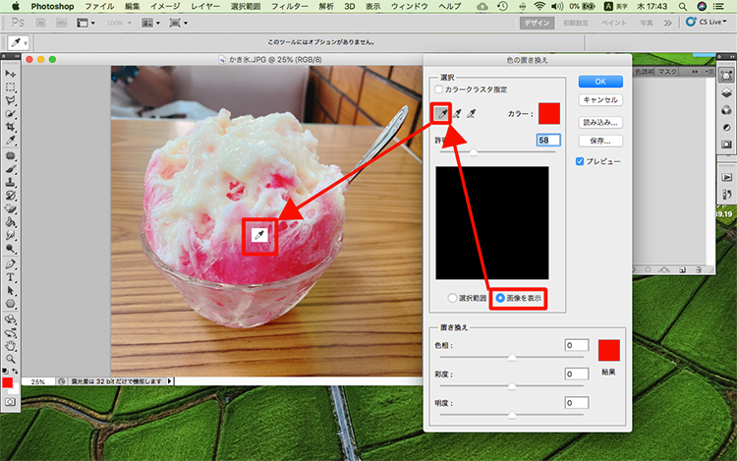Open the eyedropper tool preset dropdown
The width and height of the screenshot is (737, 461).
pos(20,43)
